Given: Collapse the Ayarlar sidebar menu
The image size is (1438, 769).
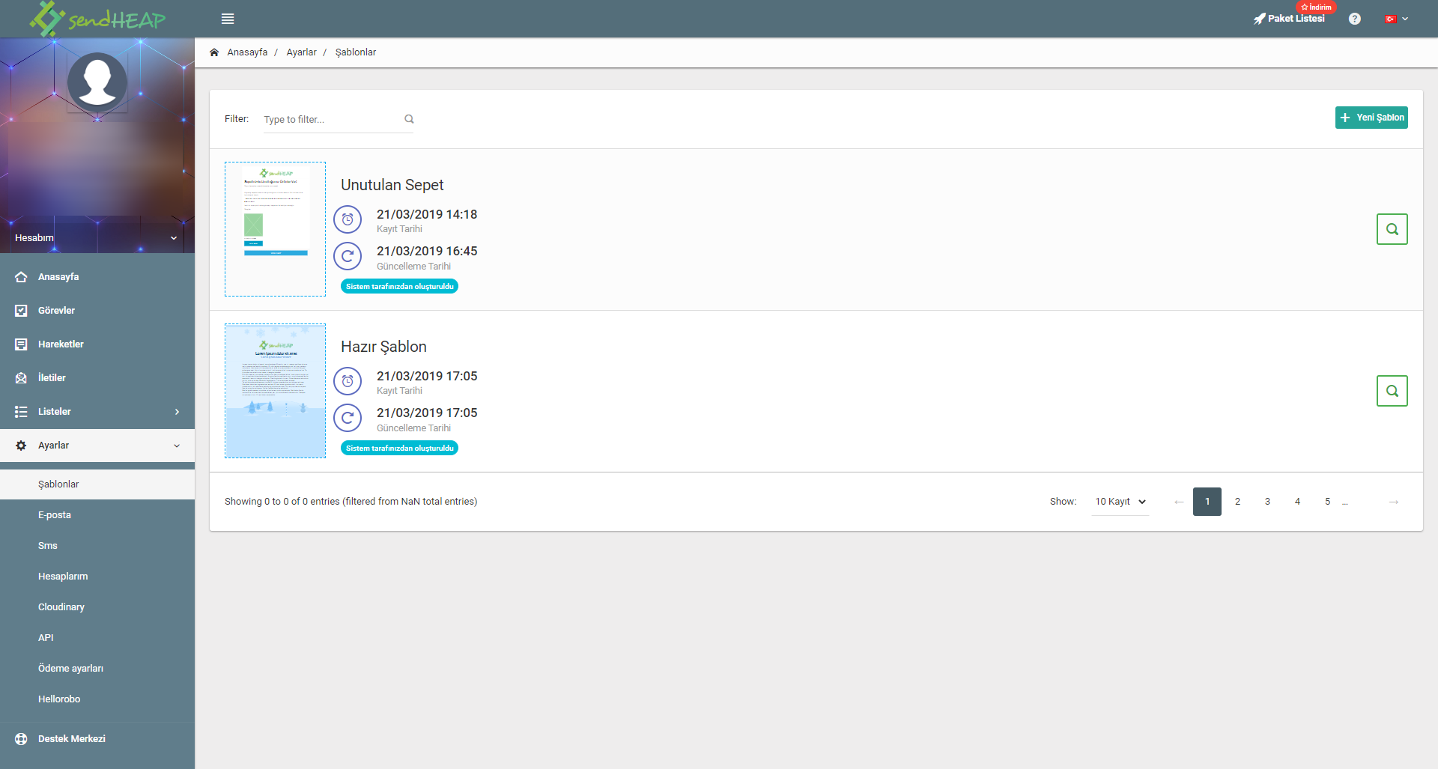Looking at the screenshot, I should tap(97, 446).
